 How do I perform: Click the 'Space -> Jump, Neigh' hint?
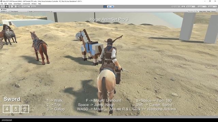(x=96, y=105)
